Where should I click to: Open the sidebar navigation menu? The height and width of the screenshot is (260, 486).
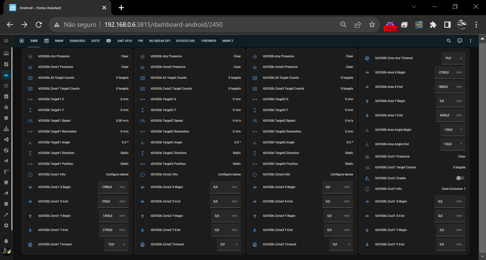6,41
